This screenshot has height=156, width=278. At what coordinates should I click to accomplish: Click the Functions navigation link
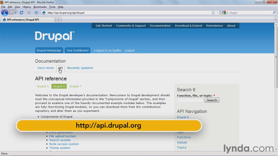coord(184,137)
